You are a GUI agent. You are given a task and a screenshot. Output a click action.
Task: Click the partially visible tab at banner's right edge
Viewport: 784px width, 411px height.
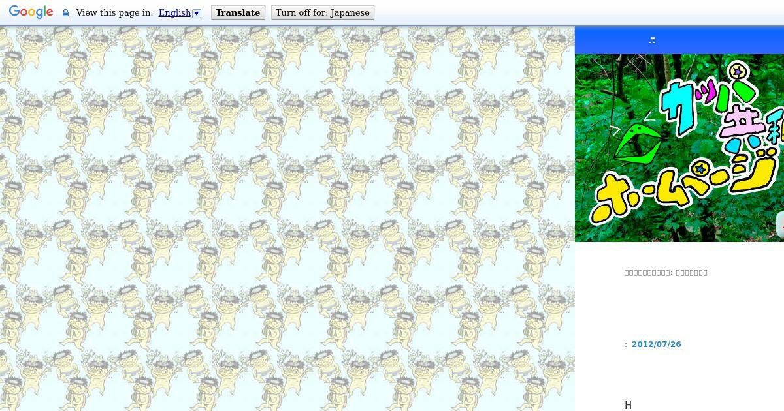coord(780,225)
